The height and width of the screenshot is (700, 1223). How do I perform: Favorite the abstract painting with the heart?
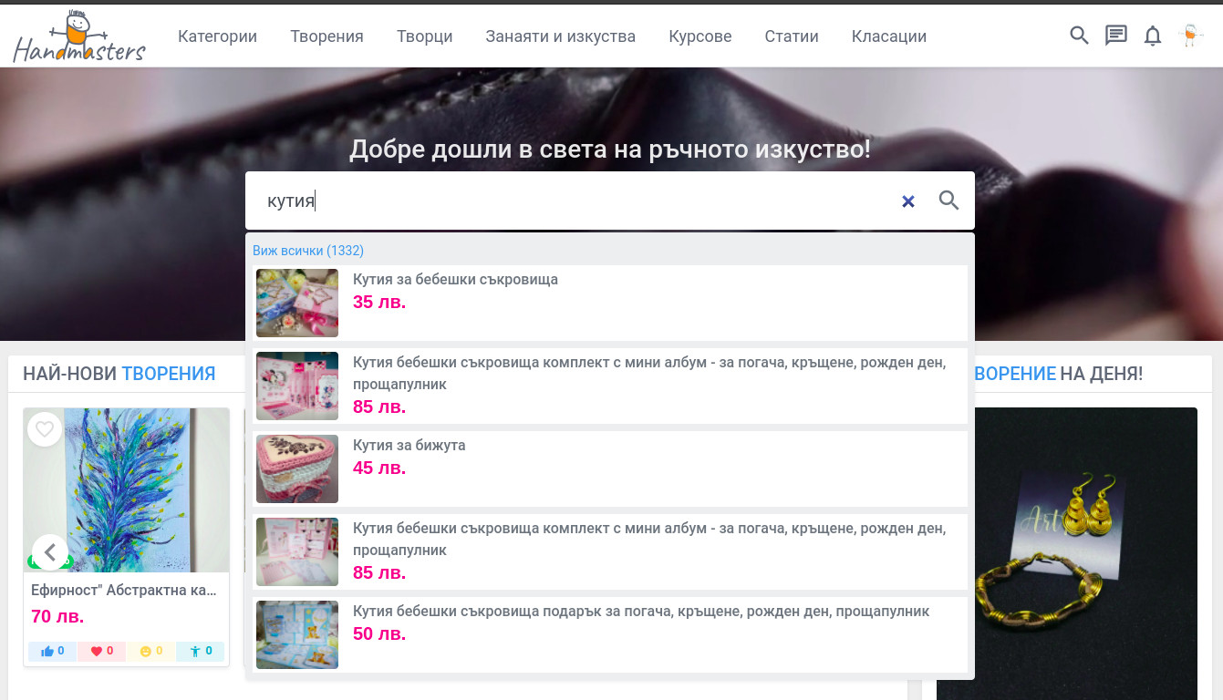tap(45, 428)
